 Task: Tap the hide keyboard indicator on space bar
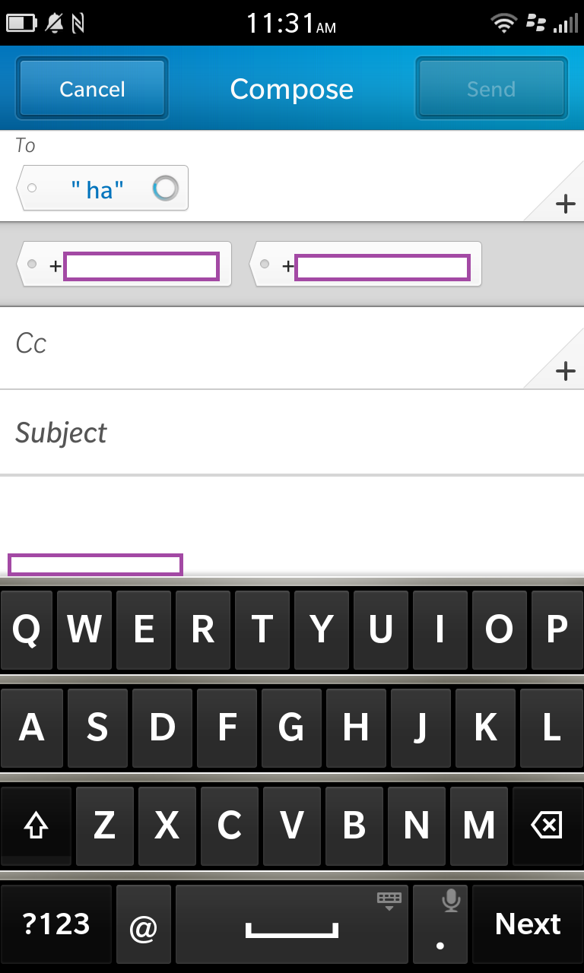click(389, 902)
